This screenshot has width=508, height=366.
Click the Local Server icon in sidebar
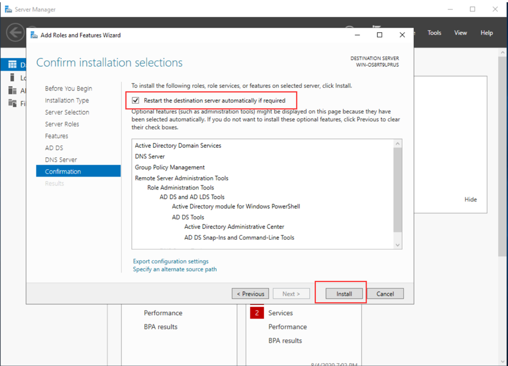click(x=12, y=78)
